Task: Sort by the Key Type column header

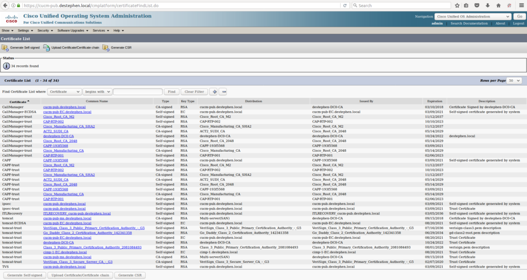Action: 187,101
